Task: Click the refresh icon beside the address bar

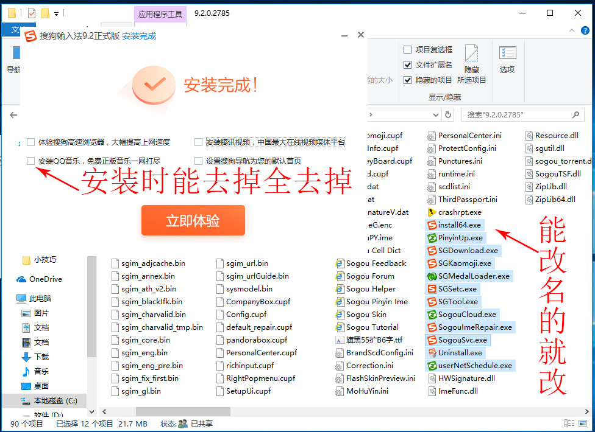Action: (x=447, y=114)
